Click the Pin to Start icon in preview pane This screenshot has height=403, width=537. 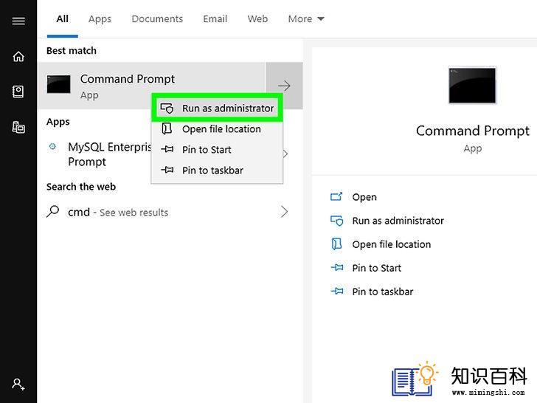(337, 267)
